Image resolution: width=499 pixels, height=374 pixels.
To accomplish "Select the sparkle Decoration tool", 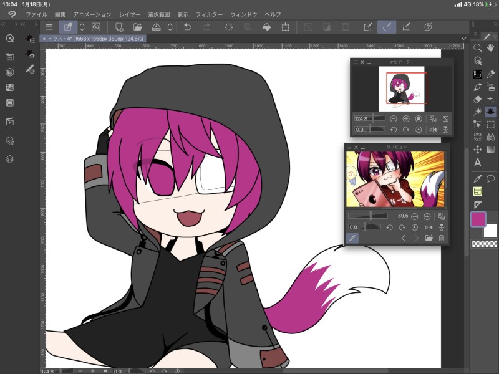I will 491,100.
